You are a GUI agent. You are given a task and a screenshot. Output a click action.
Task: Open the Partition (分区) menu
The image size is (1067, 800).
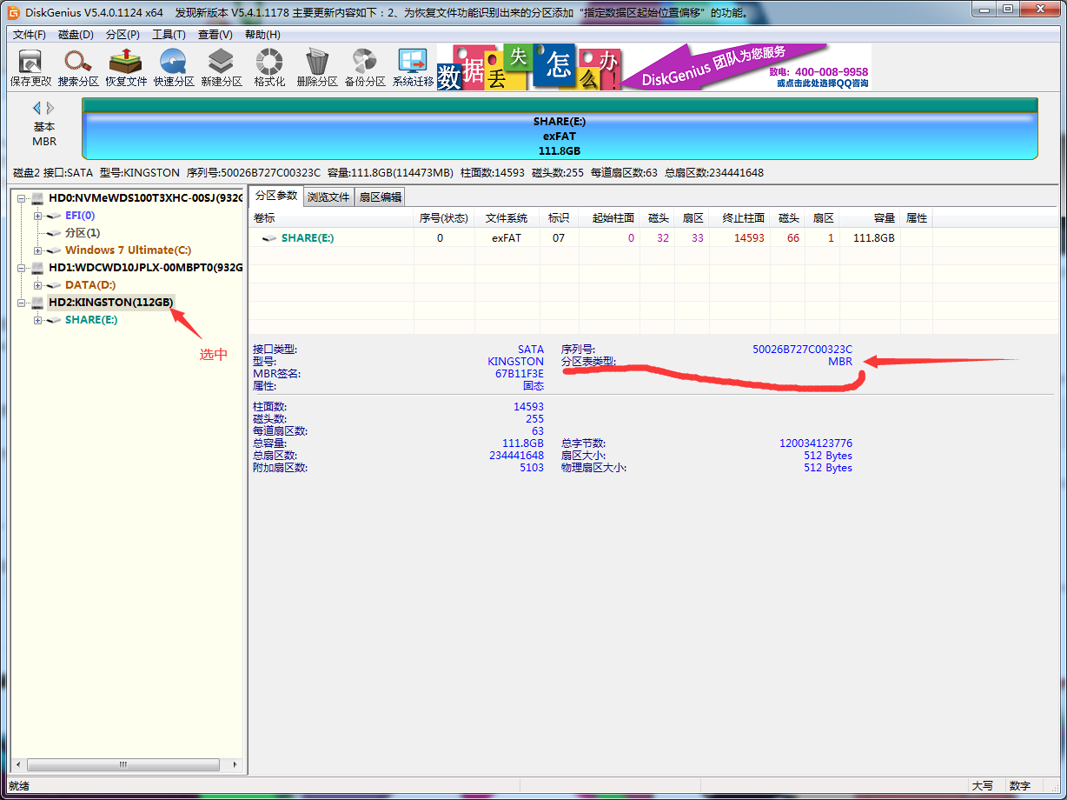pos(123,35)
